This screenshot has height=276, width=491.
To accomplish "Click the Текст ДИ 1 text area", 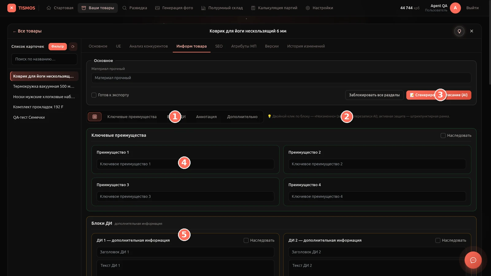I will click(185, 268).
